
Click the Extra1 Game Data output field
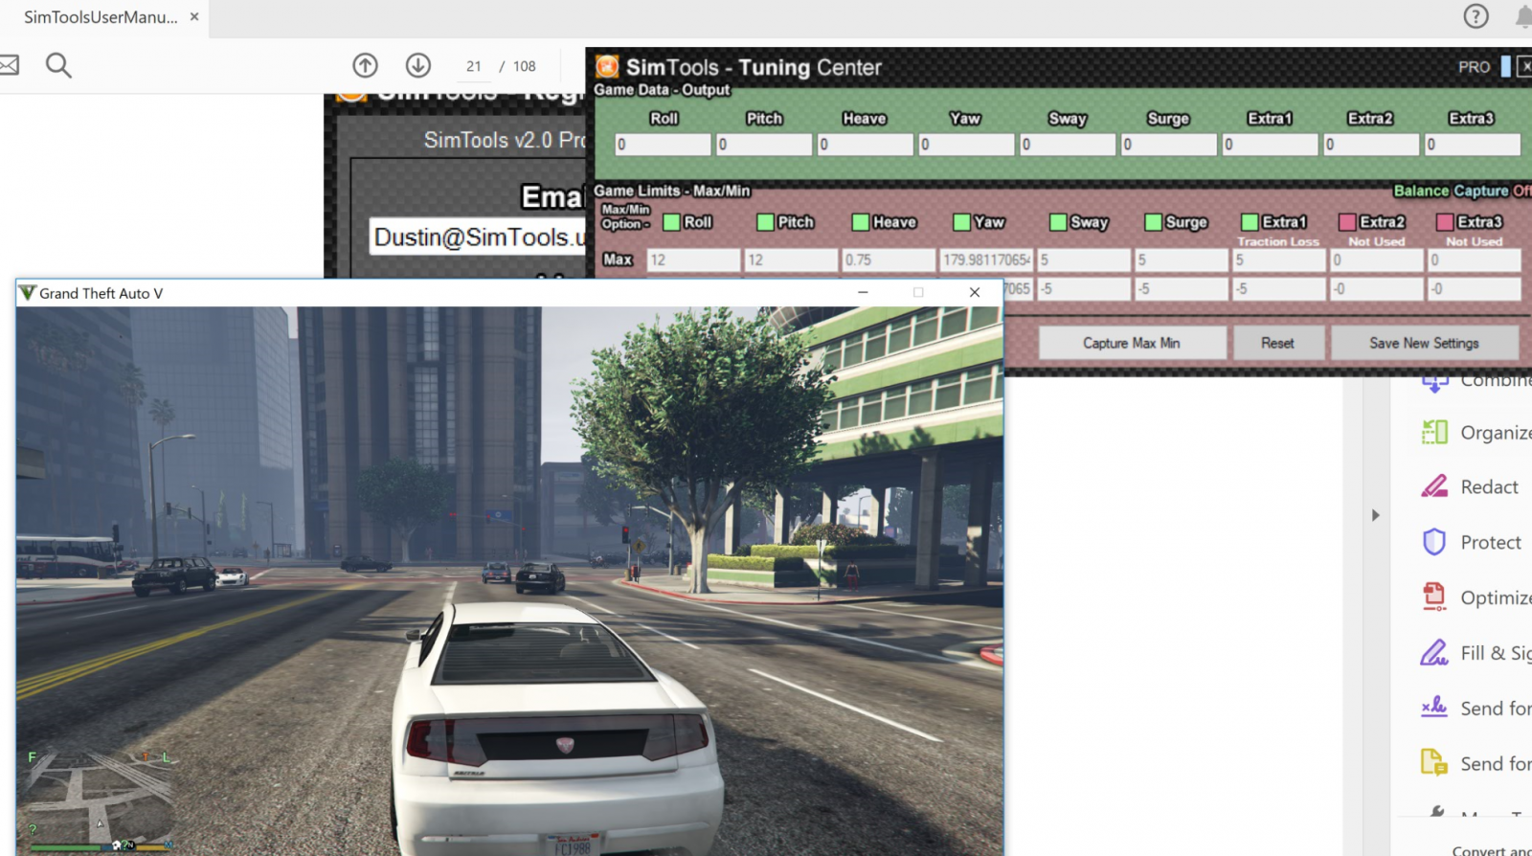click(1271, 145)
